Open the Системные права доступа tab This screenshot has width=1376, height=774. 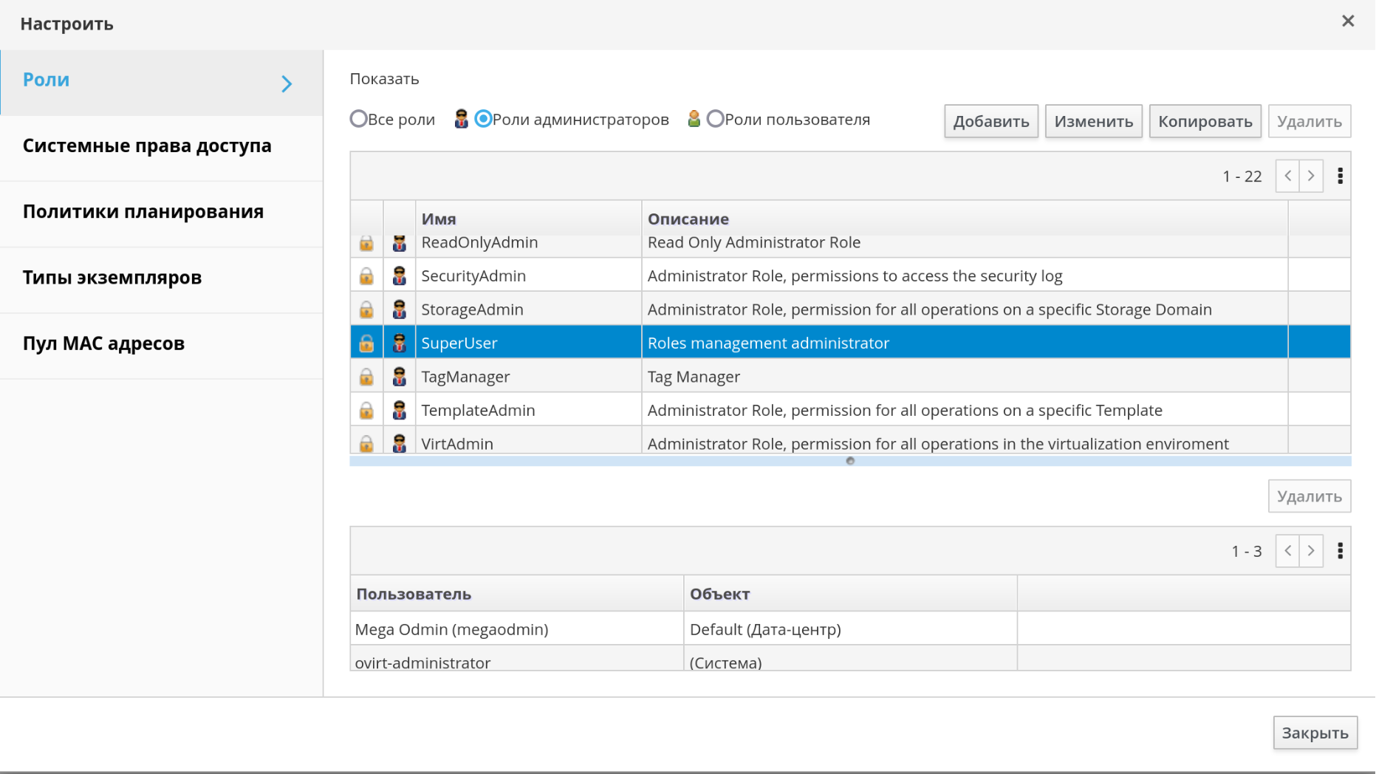(x=147, y=146)
